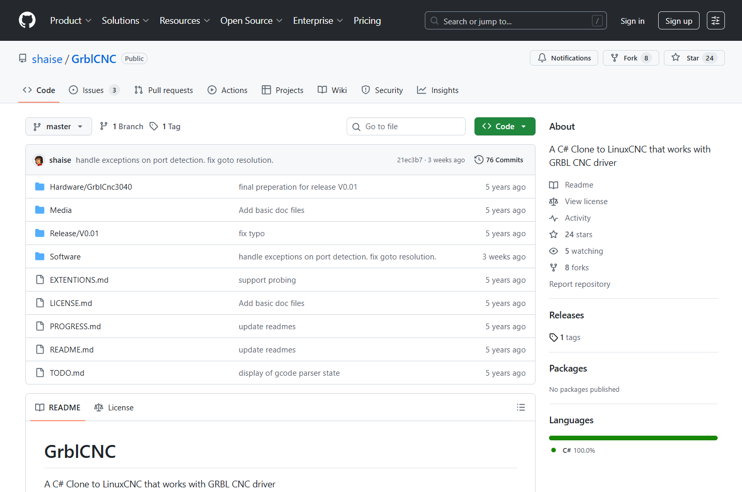This screenshot has width=742, height=492.
Task: Open the green Code dropdown button
Action: (505, 126)
